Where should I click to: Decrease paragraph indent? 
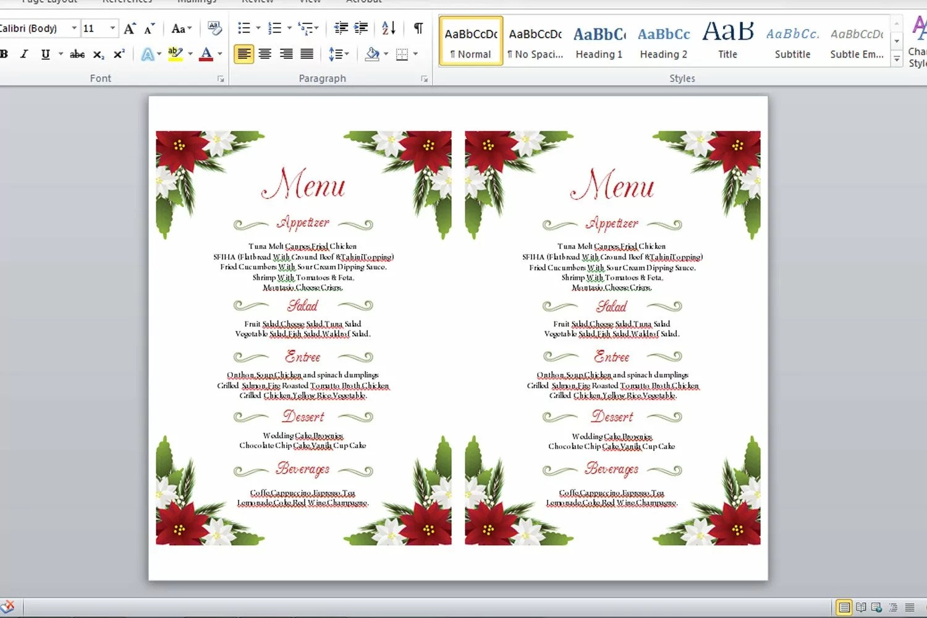point(341,28)
